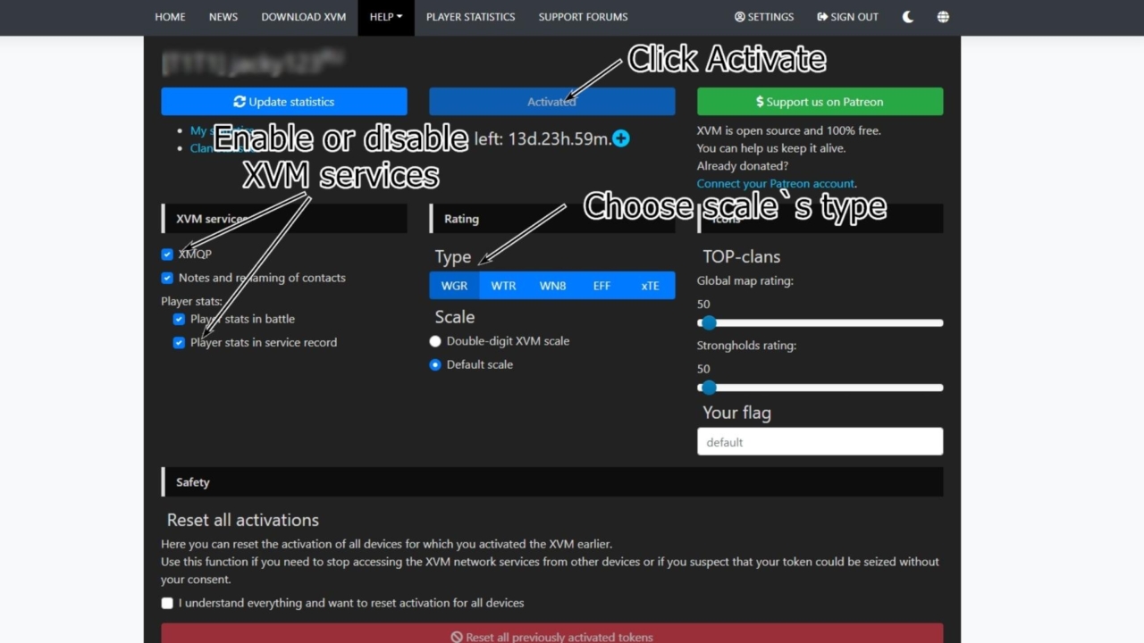Enable dark mode via the moon icon
This screenshot has width=1144, height=643.
click(907, 17)
